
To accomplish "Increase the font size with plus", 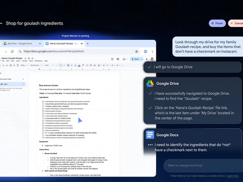I will point(64,65).
